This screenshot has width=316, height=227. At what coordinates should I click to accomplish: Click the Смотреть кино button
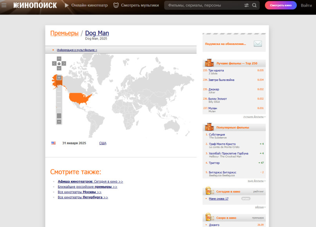tap(281, 5)
